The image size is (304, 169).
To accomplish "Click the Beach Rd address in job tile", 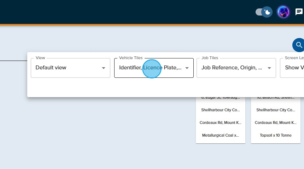I will point(276,98).
